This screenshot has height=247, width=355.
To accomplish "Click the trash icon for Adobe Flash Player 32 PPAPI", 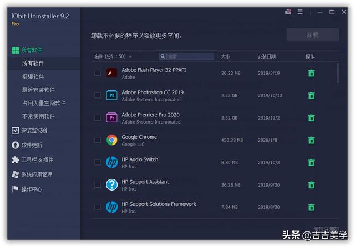I will [311, 73].
